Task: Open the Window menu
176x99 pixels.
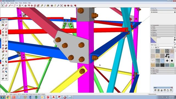Action: point(25,3)
